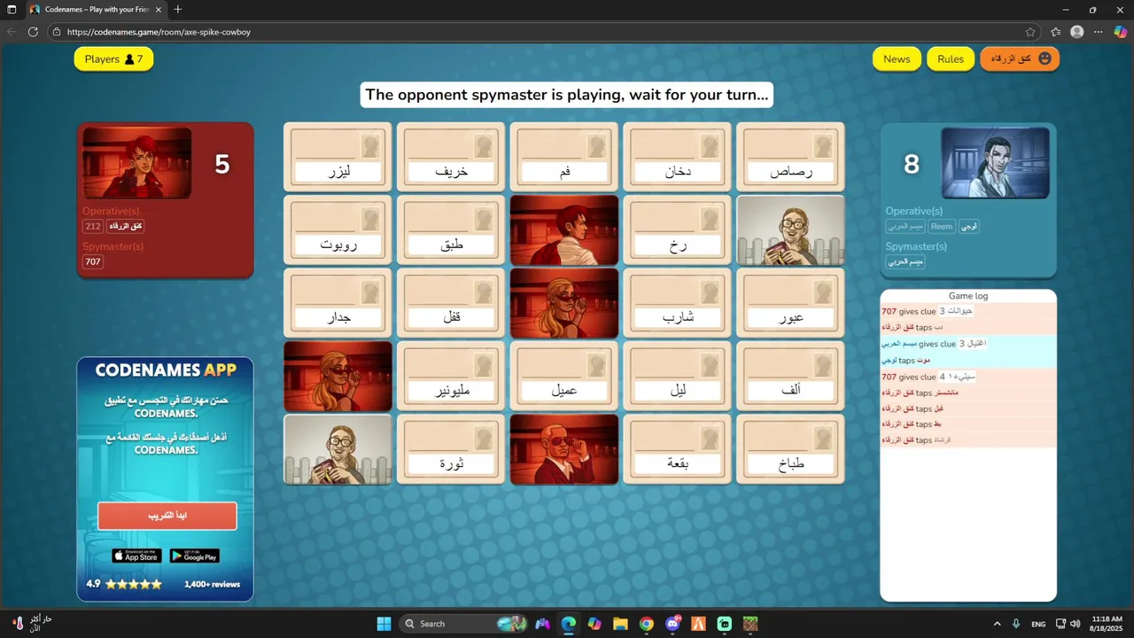Viewport: 1134px width, 638px height.
Task: Click the microphone tray icon
Action: 1016,624
